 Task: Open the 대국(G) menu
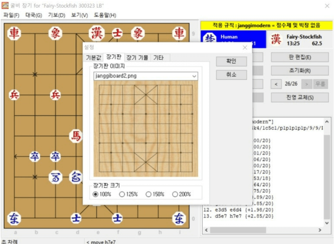34,15
